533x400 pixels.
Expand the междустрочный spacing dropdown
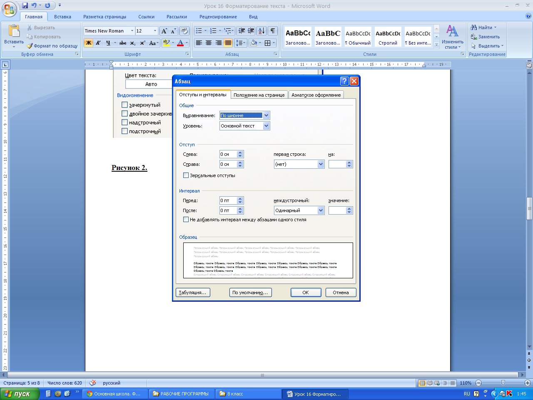[321, 210]
